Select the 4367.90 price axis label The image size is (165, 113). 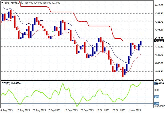tap(159, 13)
